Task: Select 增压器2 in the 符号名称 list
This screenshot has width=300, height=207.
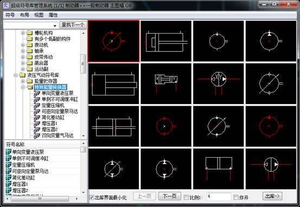Action: [20, 190]
